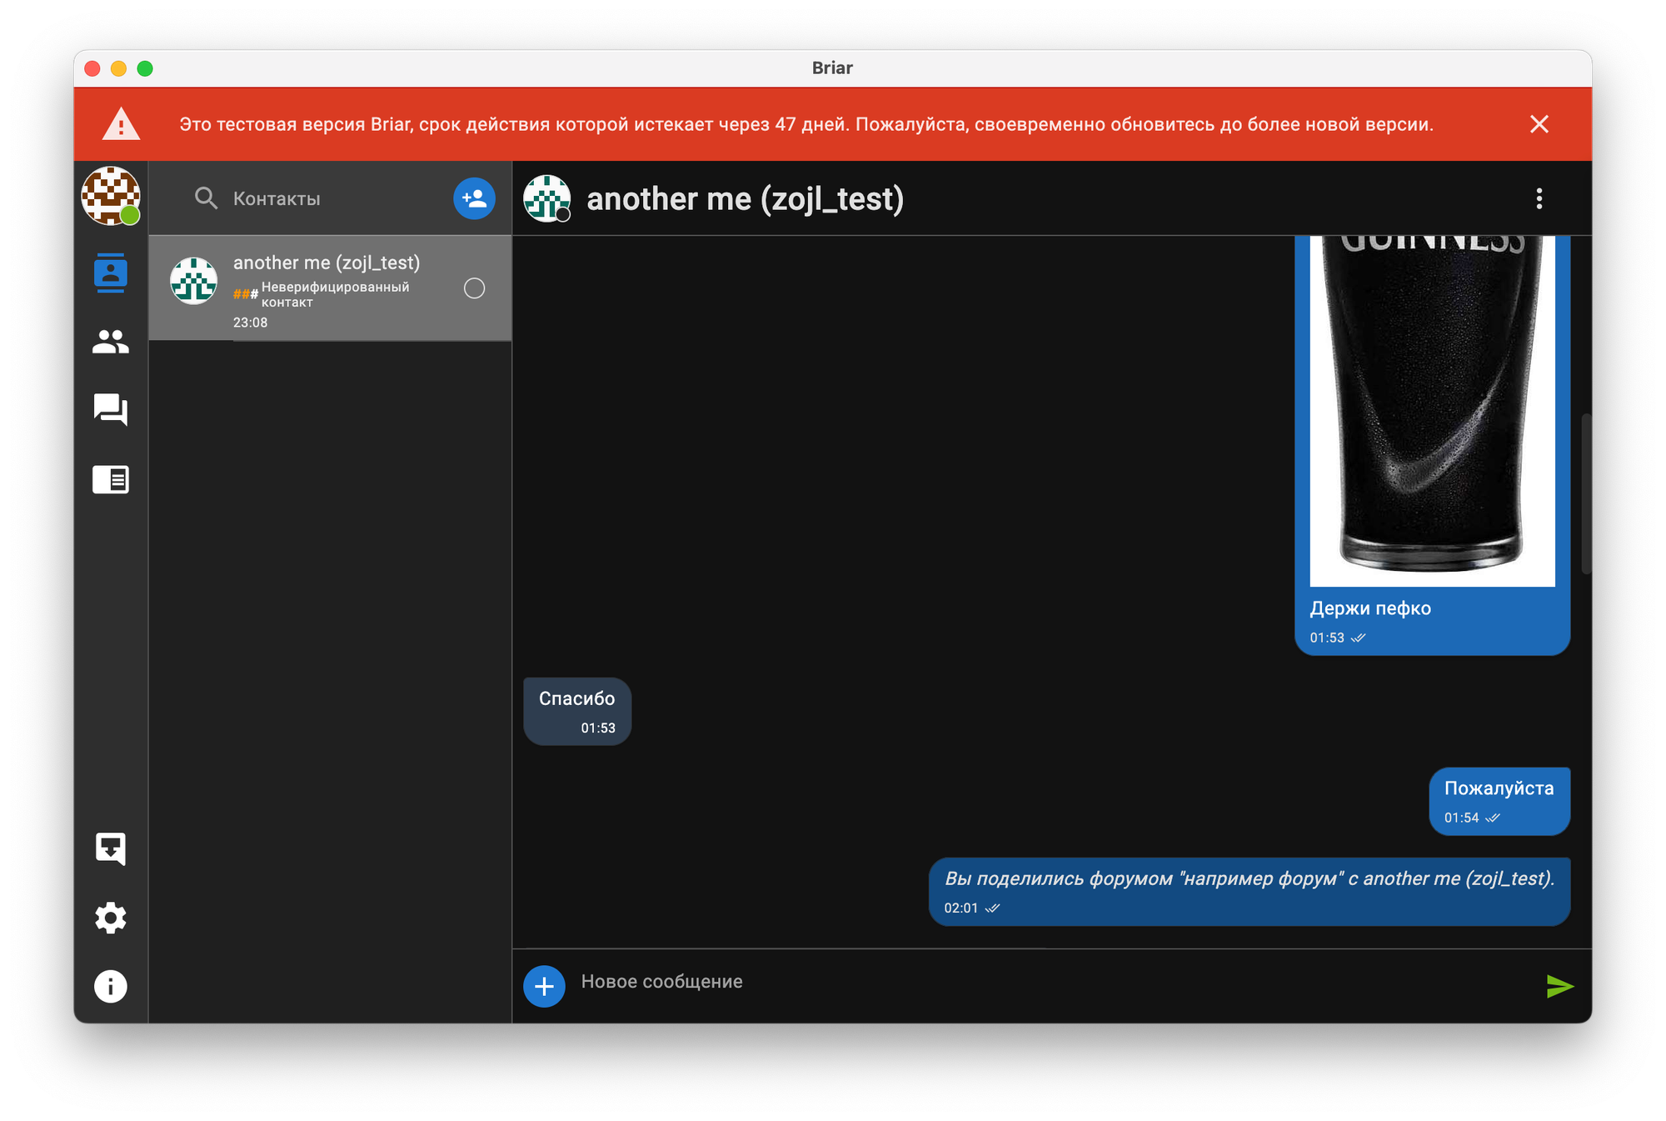Open the About info icon
Screen dimensions: 1666x1121
(x=110, y=986)
